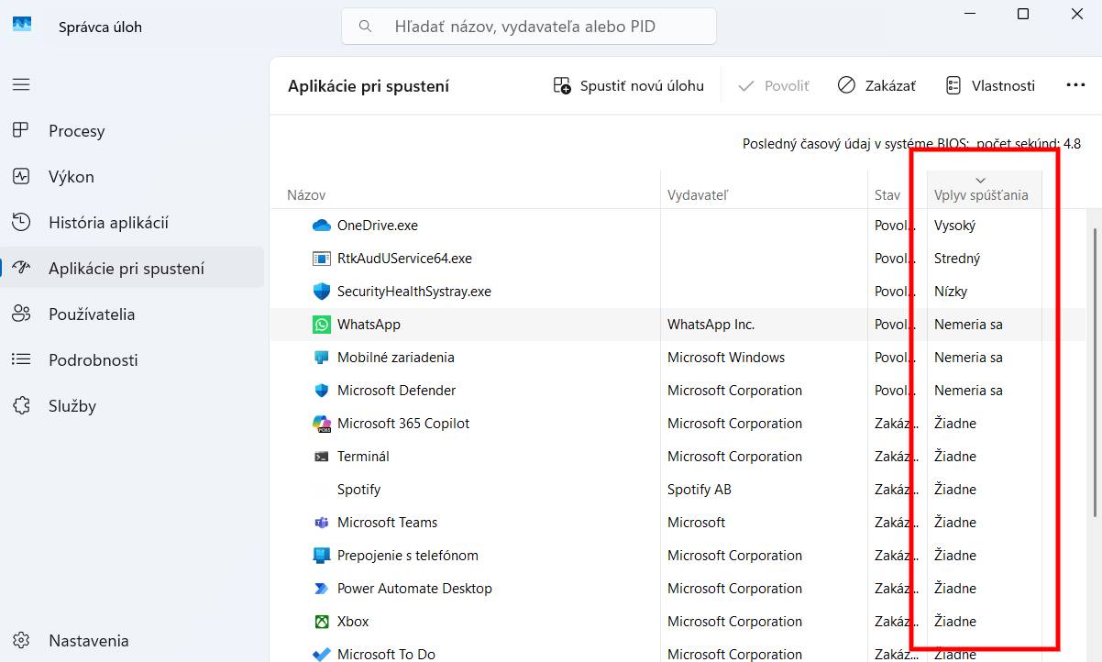The width and height of the screenshot is (1102, 662).
Task: Open the Služby page
Action: [x=133, y=405]
